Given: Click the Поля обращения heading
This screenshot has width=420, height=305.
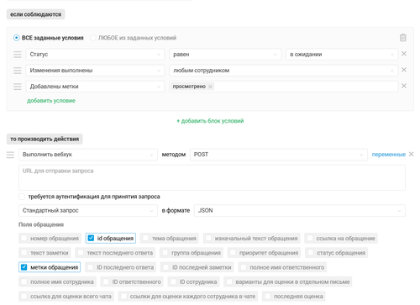Looking at the screenshot, I should [41, 224].
